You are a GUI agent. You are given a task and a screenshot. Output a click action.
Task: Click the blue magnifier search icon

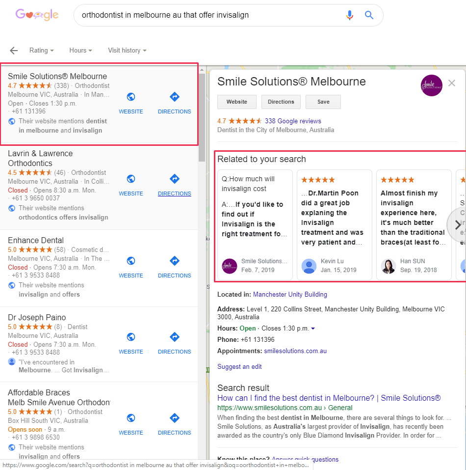click(x=369, y=15)
